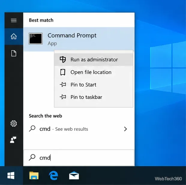Click the Search the web heading
Screen dimensions: 186x185
click(x=45, y=116)
